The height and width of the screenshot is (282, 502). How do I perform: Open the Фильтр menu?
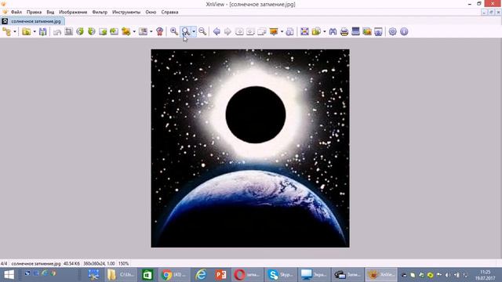pos(100,12)
